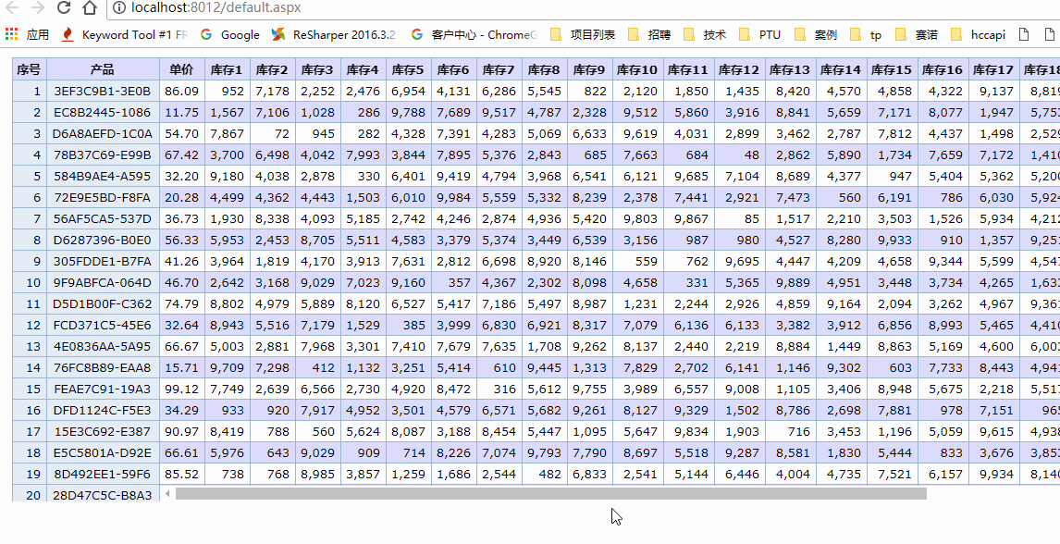The image size is (1060, 544).
Task: Click the 库存1 column header
Action: tap(228, 69)
